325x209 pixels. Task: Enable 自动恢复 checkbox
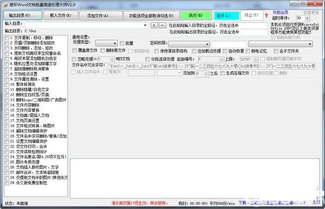click(x=225, y=51)
